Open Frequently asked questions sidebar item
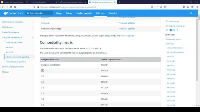 coord(16,62)
